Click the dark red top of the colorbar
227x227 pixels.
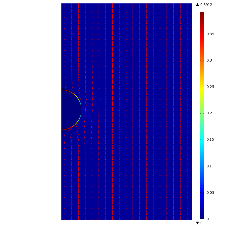(x=202, y=14)
